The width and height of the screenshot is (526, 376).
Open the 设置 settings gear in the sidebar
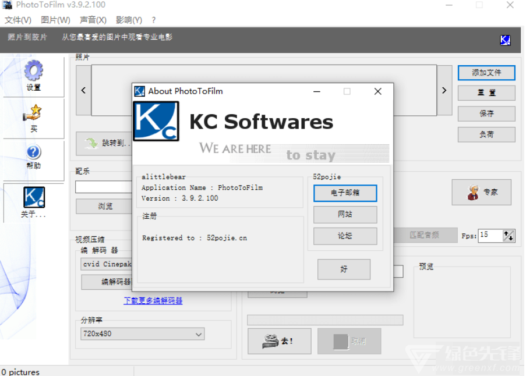coord(34,70)
